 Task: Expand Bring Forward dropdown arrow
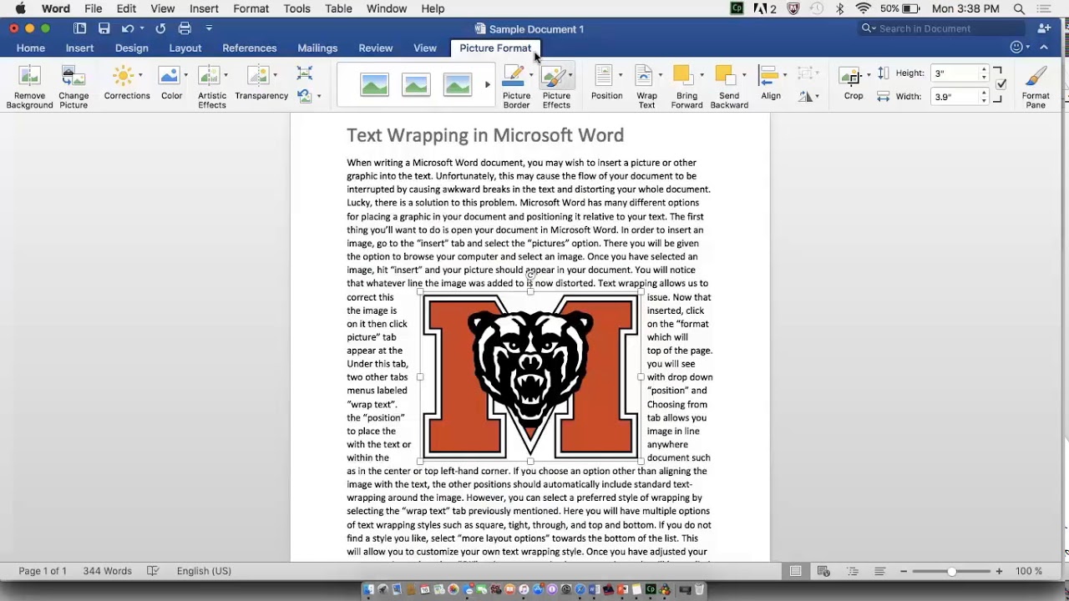(701, 75)
